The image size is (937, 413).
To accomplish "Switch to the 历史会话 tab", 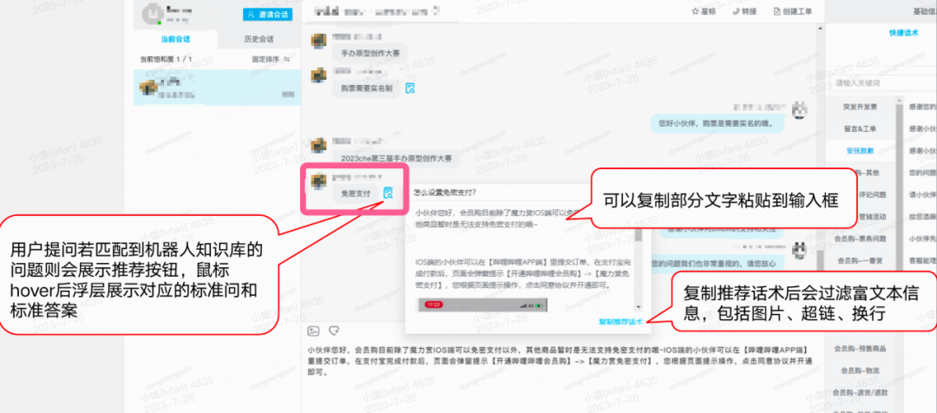I will click(x=259, y=39).
